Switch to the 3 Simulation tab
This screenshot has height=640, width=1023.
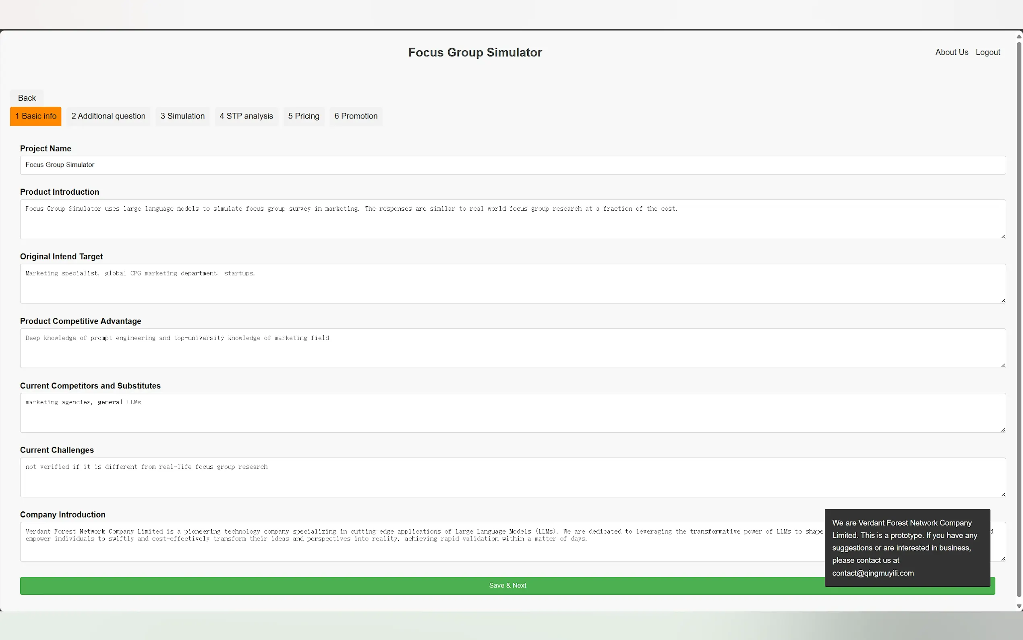pos(182,116)
